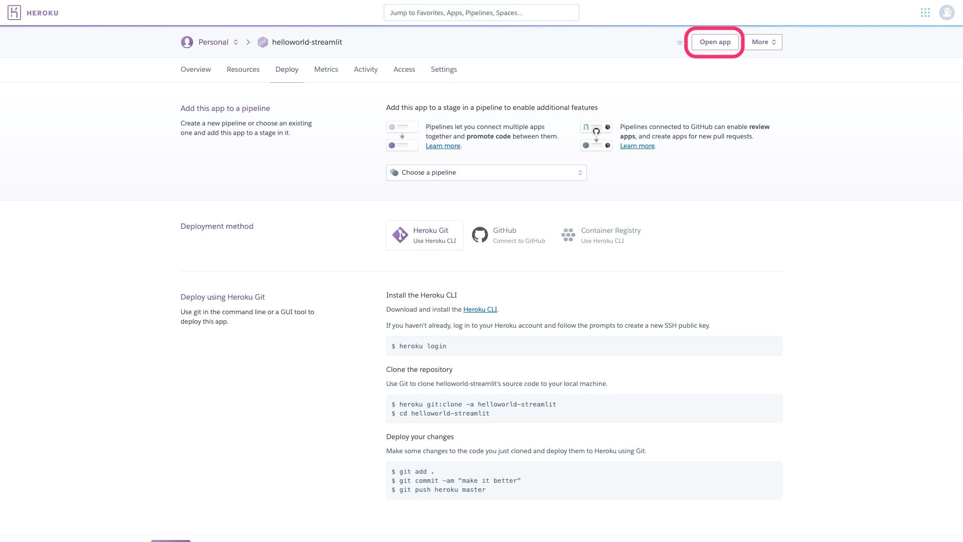The image size is (963, 542).
Task: Switch to the Settings tab
Action: 443,70
